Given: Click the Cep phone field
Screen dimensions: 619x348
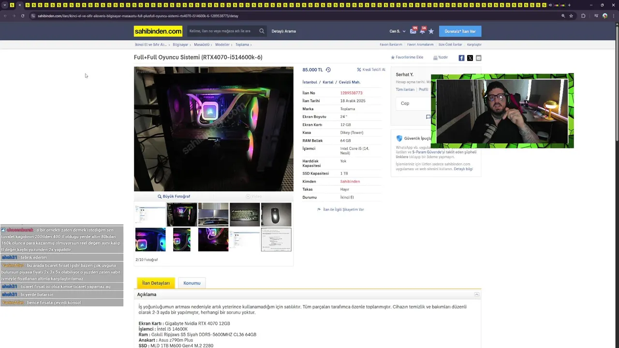Looking at the screenshot, I should tap(414, 103).
